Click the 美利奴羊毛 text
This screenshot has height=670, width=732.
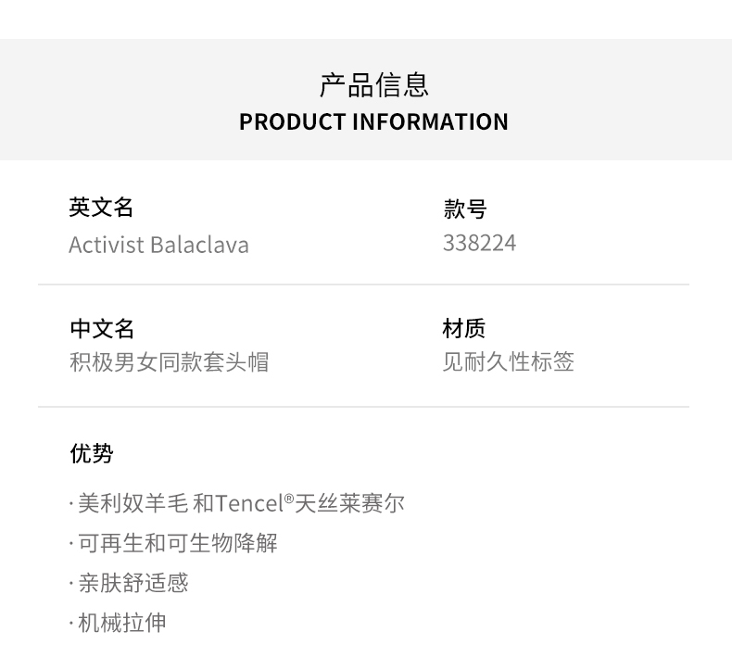pos(133,503)
